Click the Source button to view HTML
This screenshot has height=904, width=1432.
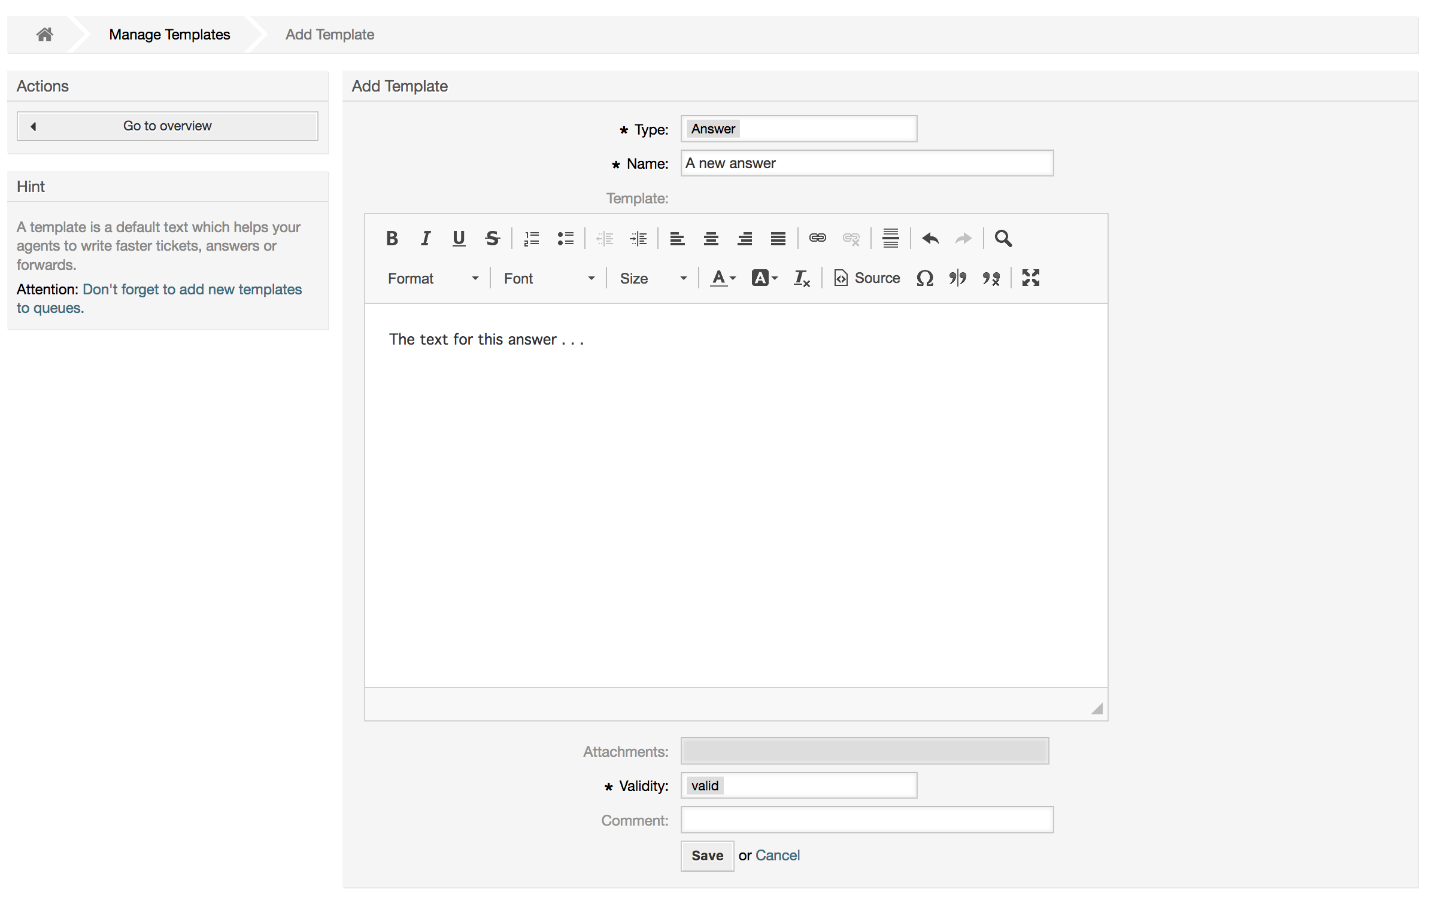click(x=867, y=277)
